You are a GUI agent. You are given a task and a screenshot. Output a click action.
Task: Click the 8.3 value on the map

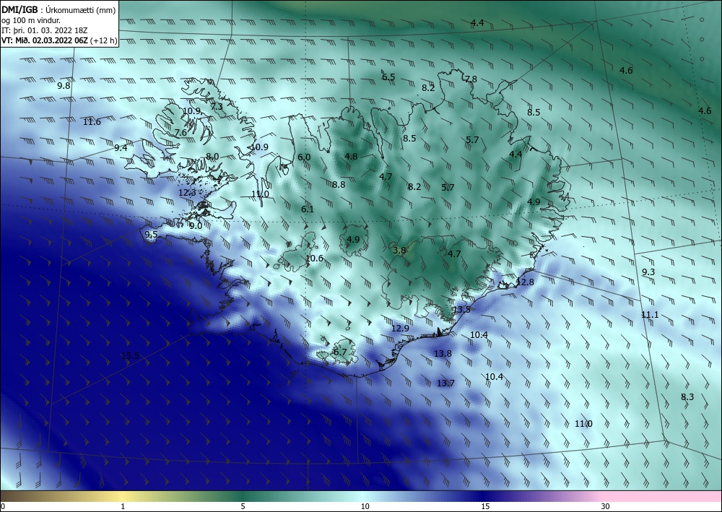(x=687, y=397)
